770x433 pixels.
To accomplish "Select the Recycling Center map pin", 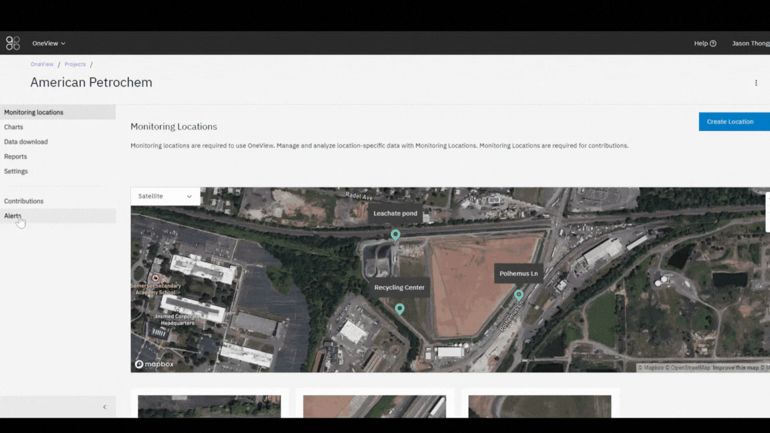I will pos(400,309).
